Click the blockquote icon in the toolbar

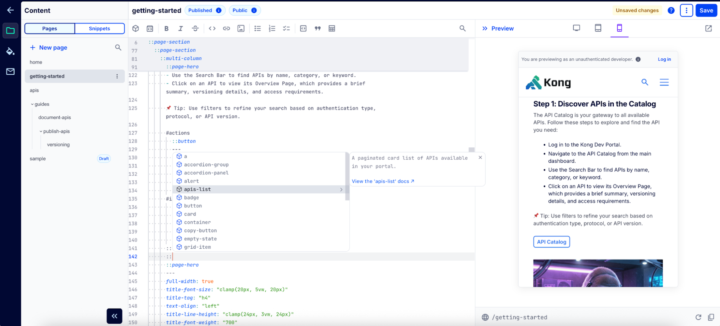[x=318, y=28]
